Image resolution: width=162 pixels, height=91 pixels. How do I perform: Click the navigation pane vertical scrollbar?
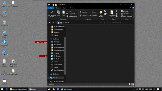pyautogui.click(x=65, y=56)
